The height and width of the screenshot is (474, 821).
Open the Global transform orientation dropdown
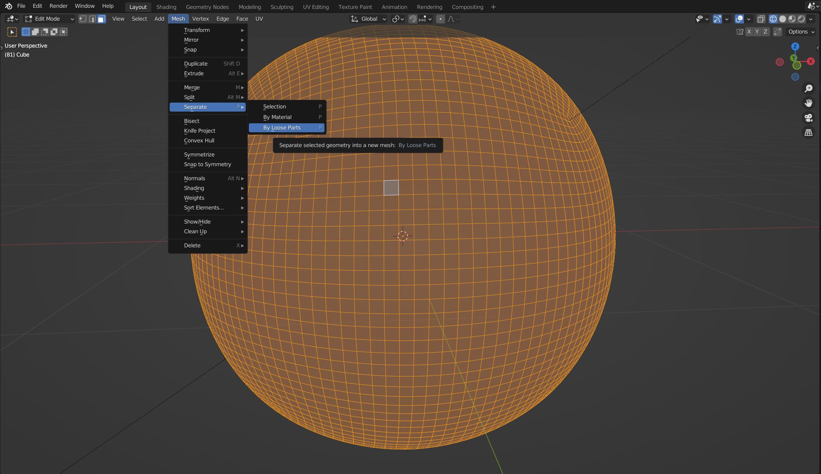pyautogui.click(x=368, y=19)
